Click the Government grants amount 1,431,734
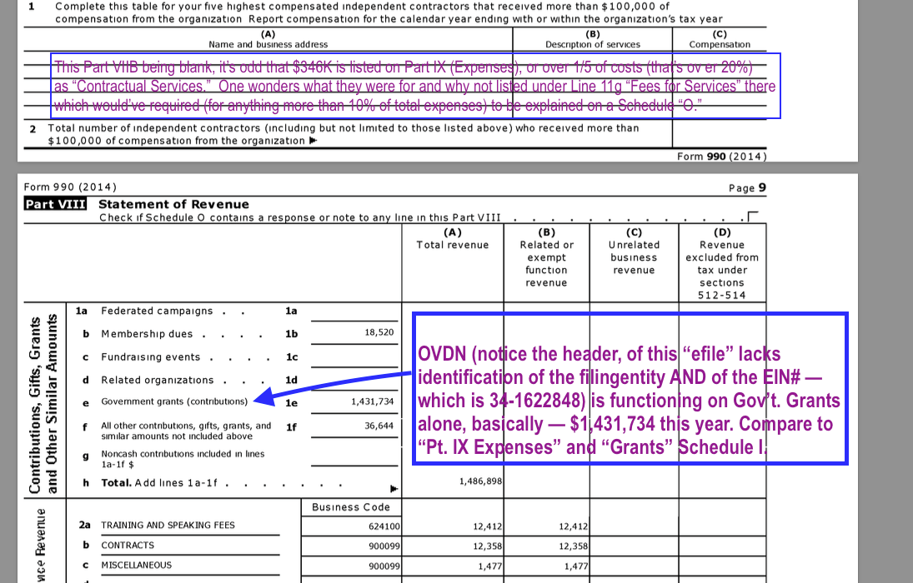 click(x=372, y=401)
